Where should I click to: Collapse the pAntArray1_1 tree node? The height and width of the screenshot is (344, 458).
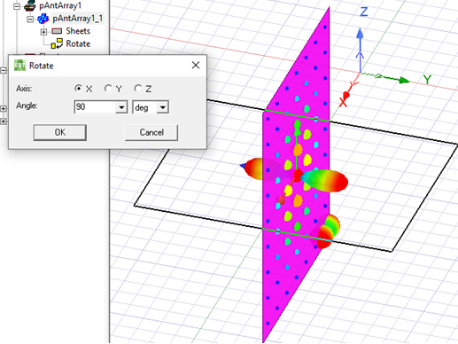(30, 19)
